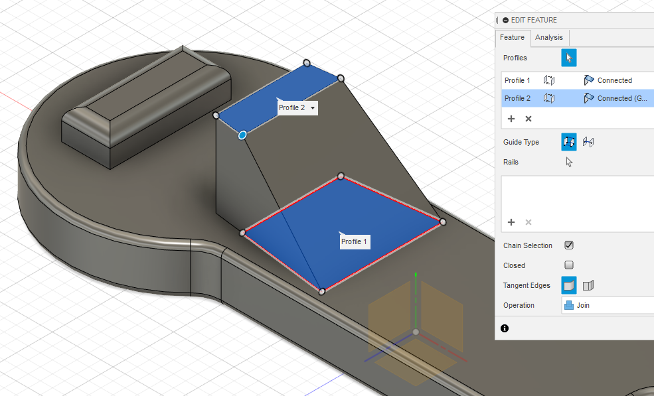The width and height of the screenshot is (654, 396).
Task: Switch to the Feature tab
Action: tap(513, 38)
